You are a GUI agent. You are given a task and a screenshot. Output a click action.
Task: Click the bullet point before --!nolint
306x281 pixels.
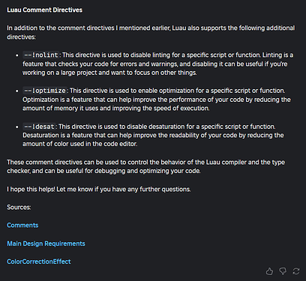click(17, 55)
